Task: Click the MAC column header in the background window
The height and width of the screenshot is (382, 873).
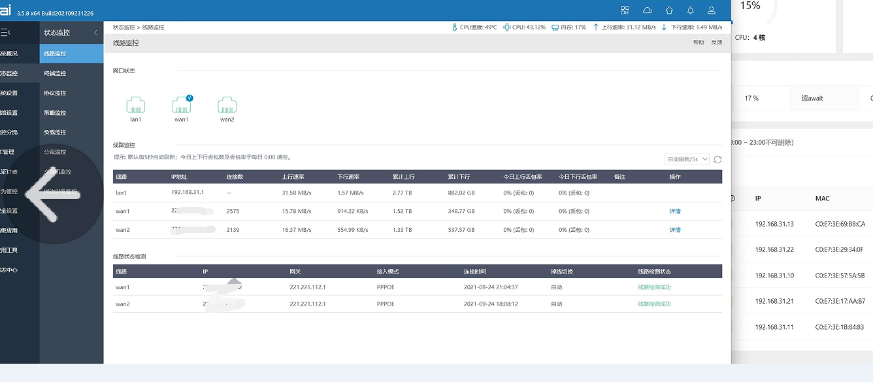Action: coord(823,198)
